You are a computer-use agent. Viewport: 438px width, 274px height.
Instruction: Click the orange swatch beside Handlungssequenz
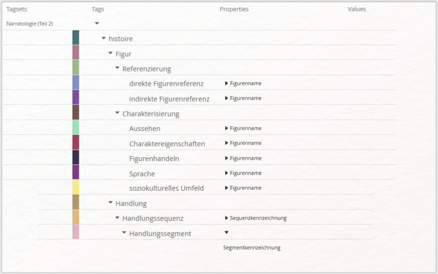[x=76, y=217]
